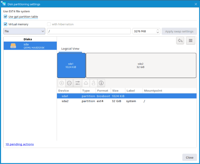The height and width of the screenshot is (164, 200).
Task: Select sda QEMU HARDDISK in Disks list
Action: click(x=30, y=46)
